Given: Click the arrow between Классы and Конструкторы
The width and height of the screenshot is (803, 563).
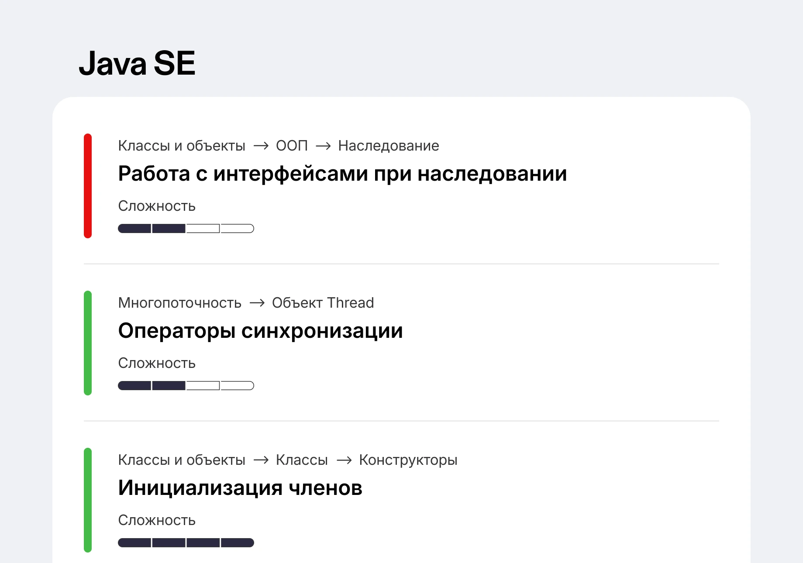Looking at the screenshot, I should [344, 460].
